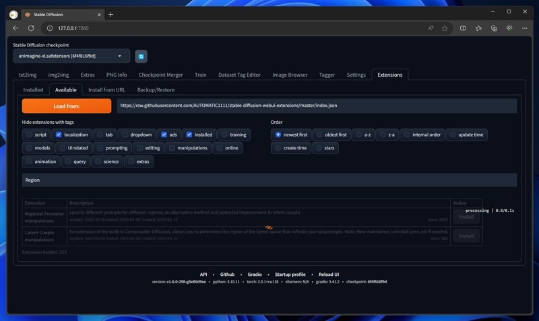Open the Dataset Tag Editor tab

239,75
